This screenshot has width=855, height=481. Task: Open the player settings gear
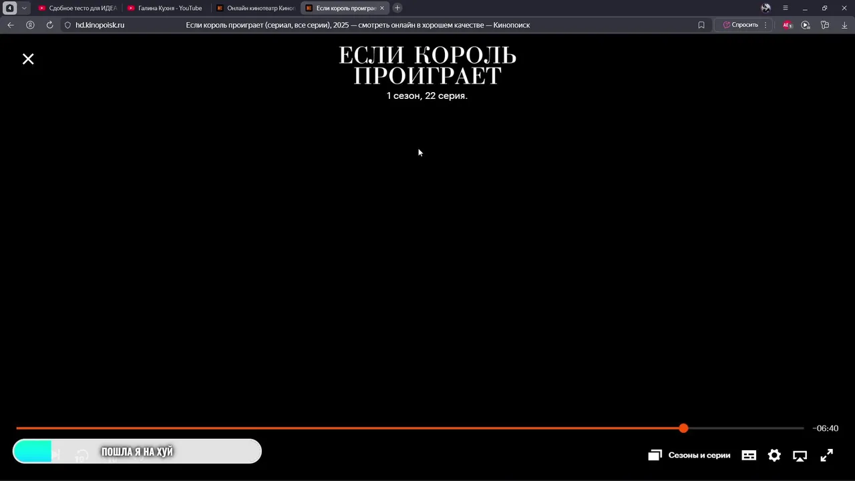click(774, 455)
